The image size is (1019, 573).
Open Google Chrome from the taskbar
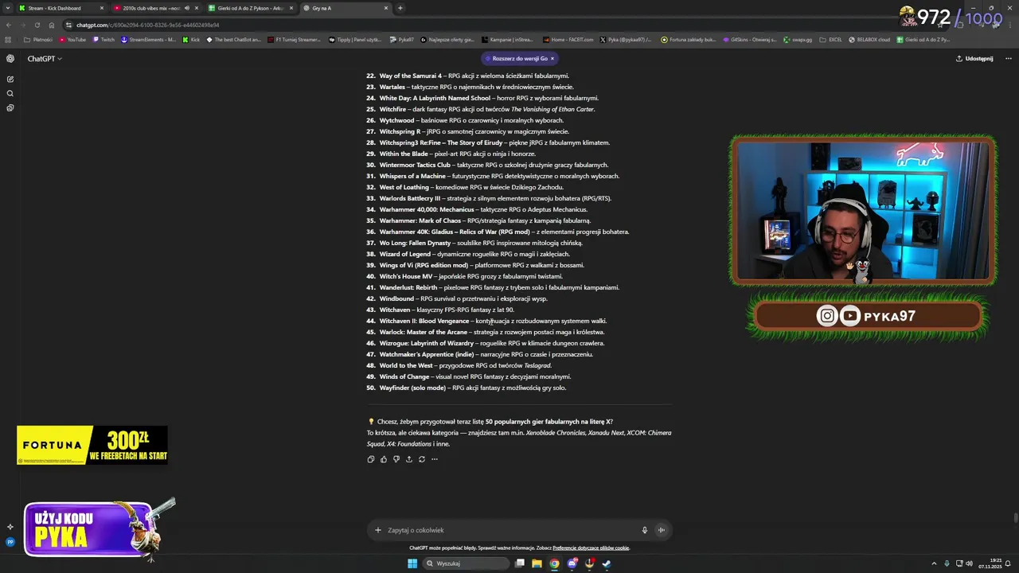tap(555, 563)
